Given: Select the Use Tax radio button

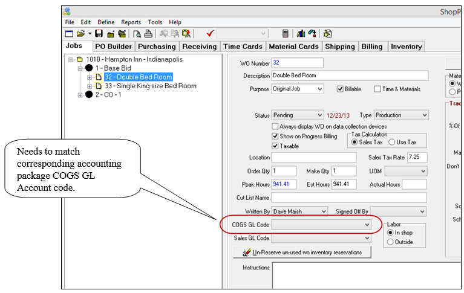Looking at the screenshot, I should point(391,142).
